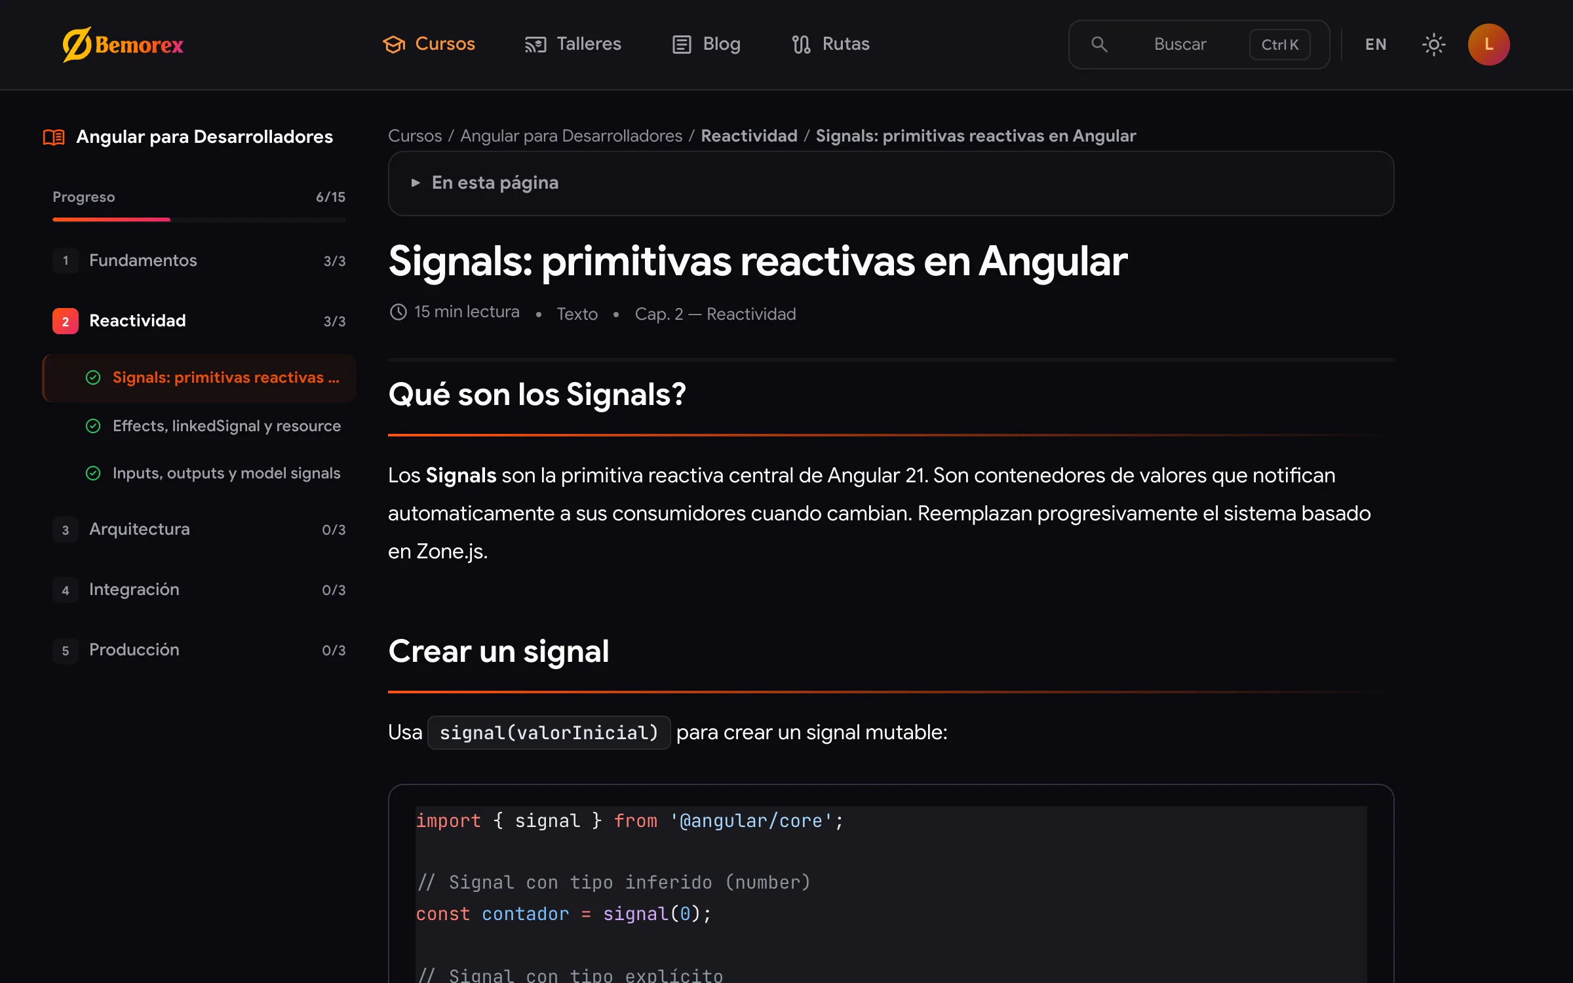Click chapter number 4 badge
The height and width of the screenshot is (983, 1573).
point(66,590)
